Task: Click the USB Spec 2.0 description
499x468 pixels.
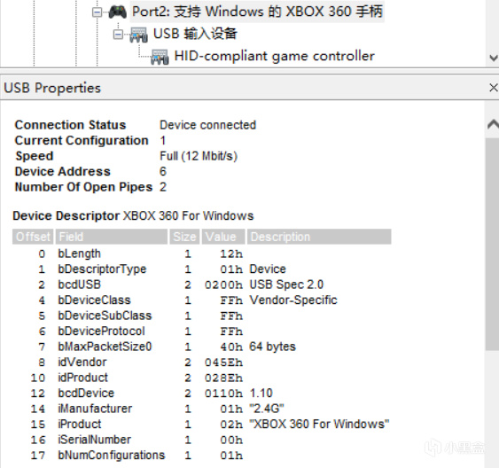Action: pyautogui.click(x=286, y=285)
